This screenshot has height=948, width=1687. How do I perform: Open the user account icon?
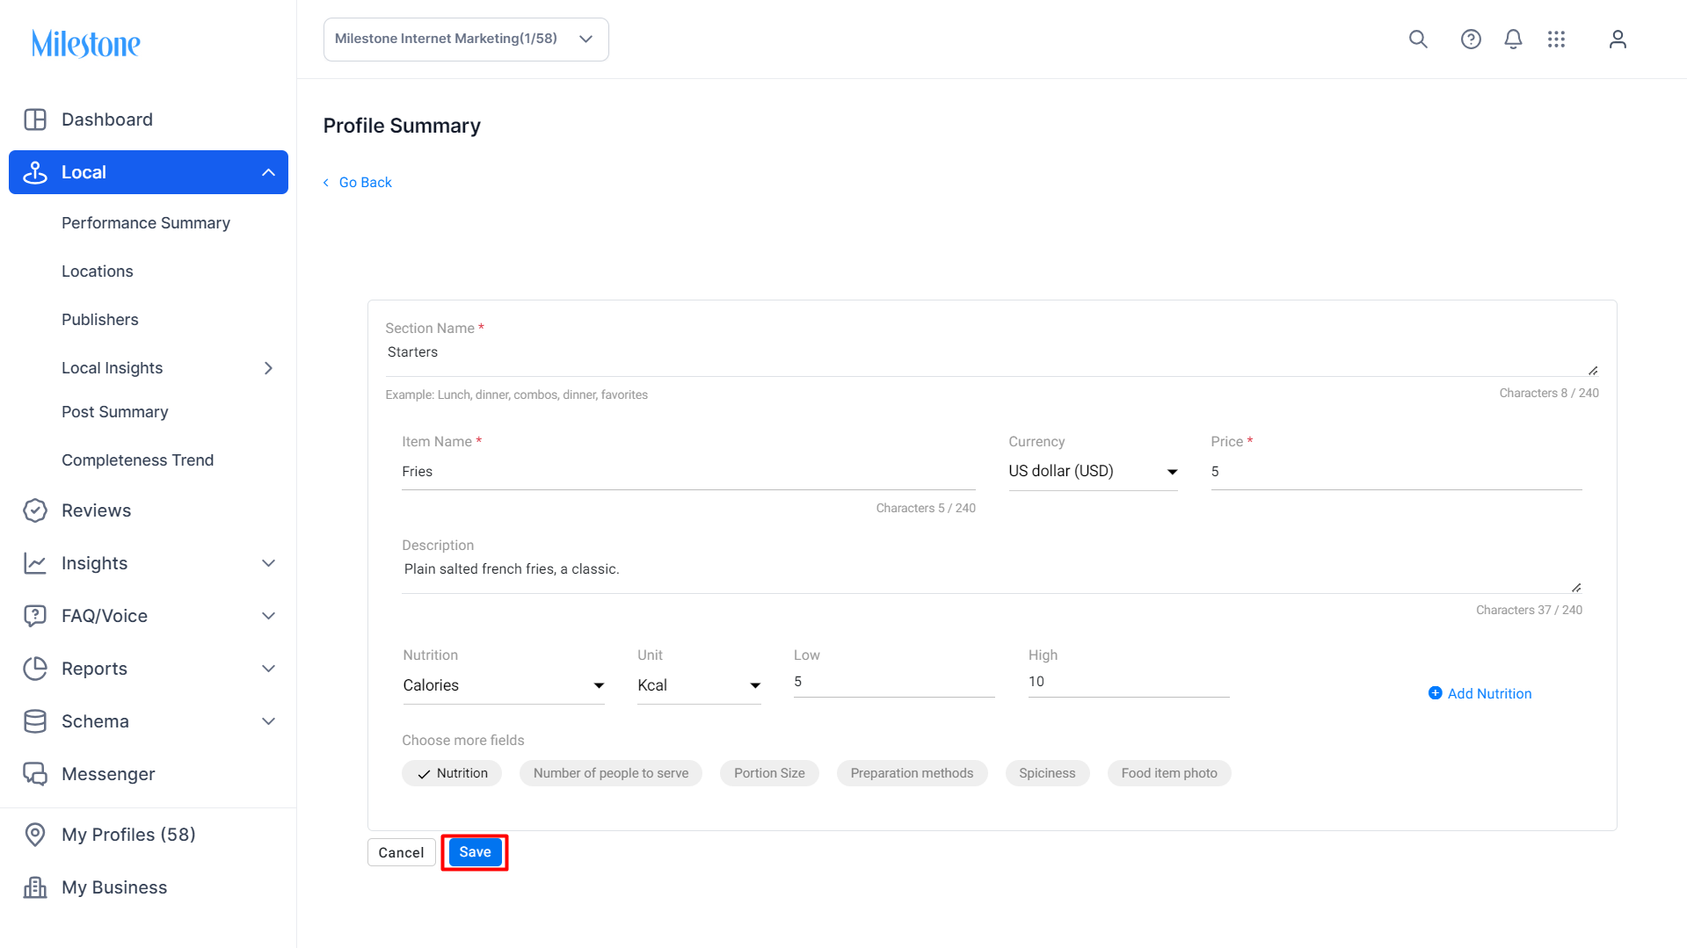1618,40
